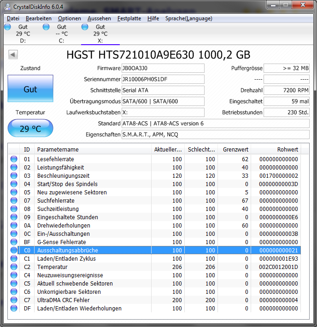Select drive X: disk tab

(x=100, y=34)
